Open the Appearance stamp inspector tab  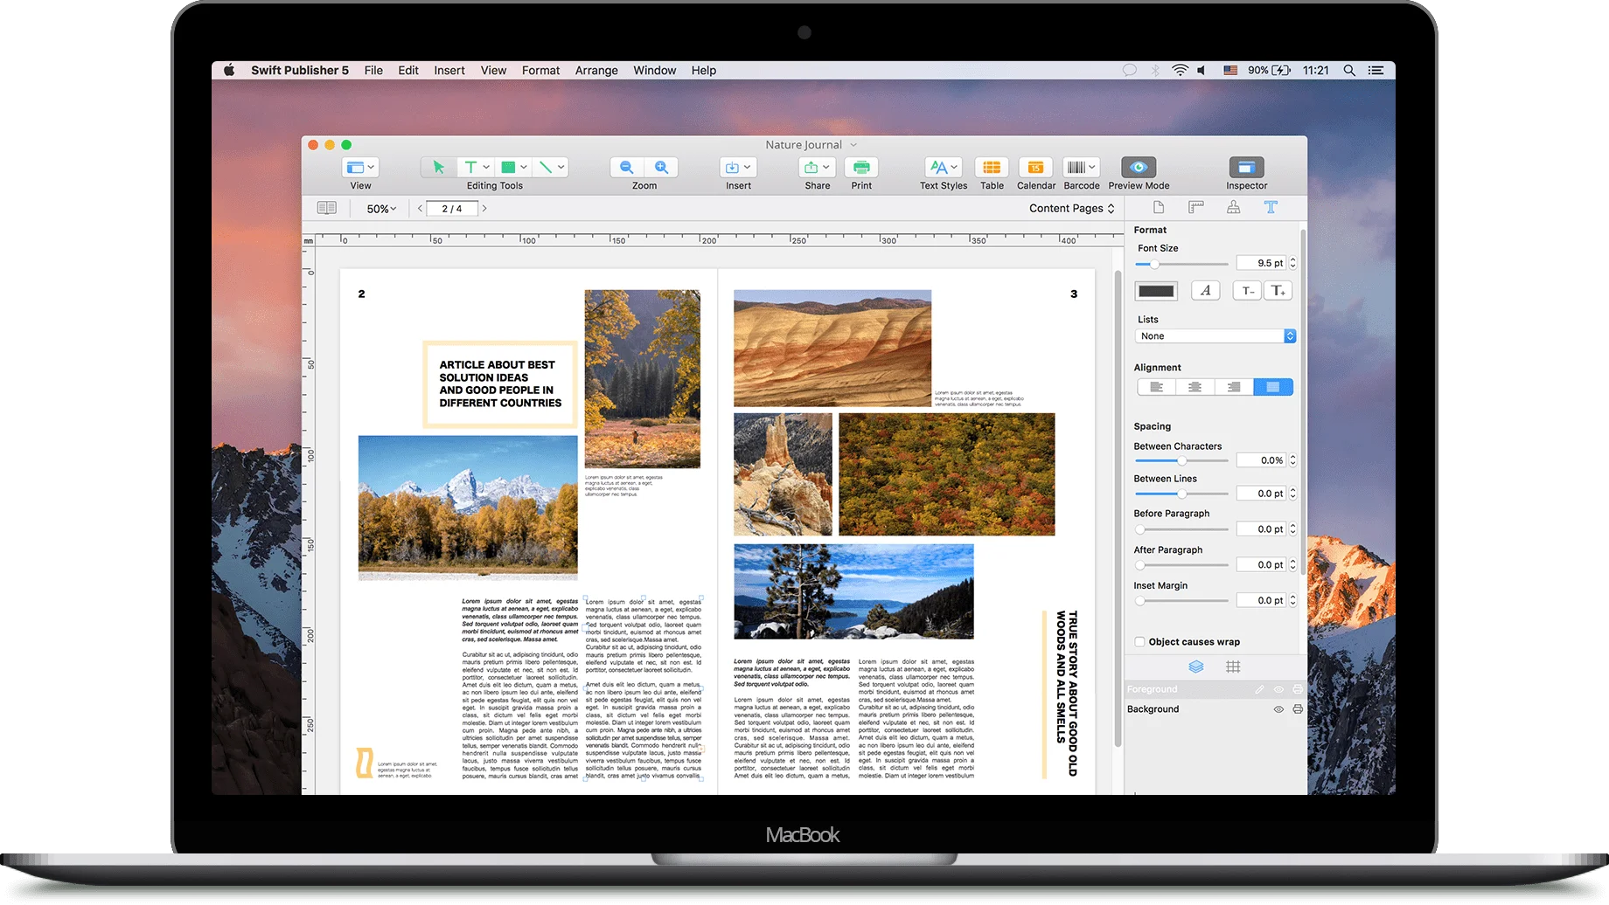pos(1233,207)
